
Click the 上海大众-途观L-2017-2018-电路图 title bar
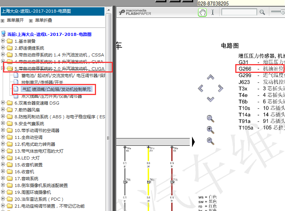[x=52, y=11]
